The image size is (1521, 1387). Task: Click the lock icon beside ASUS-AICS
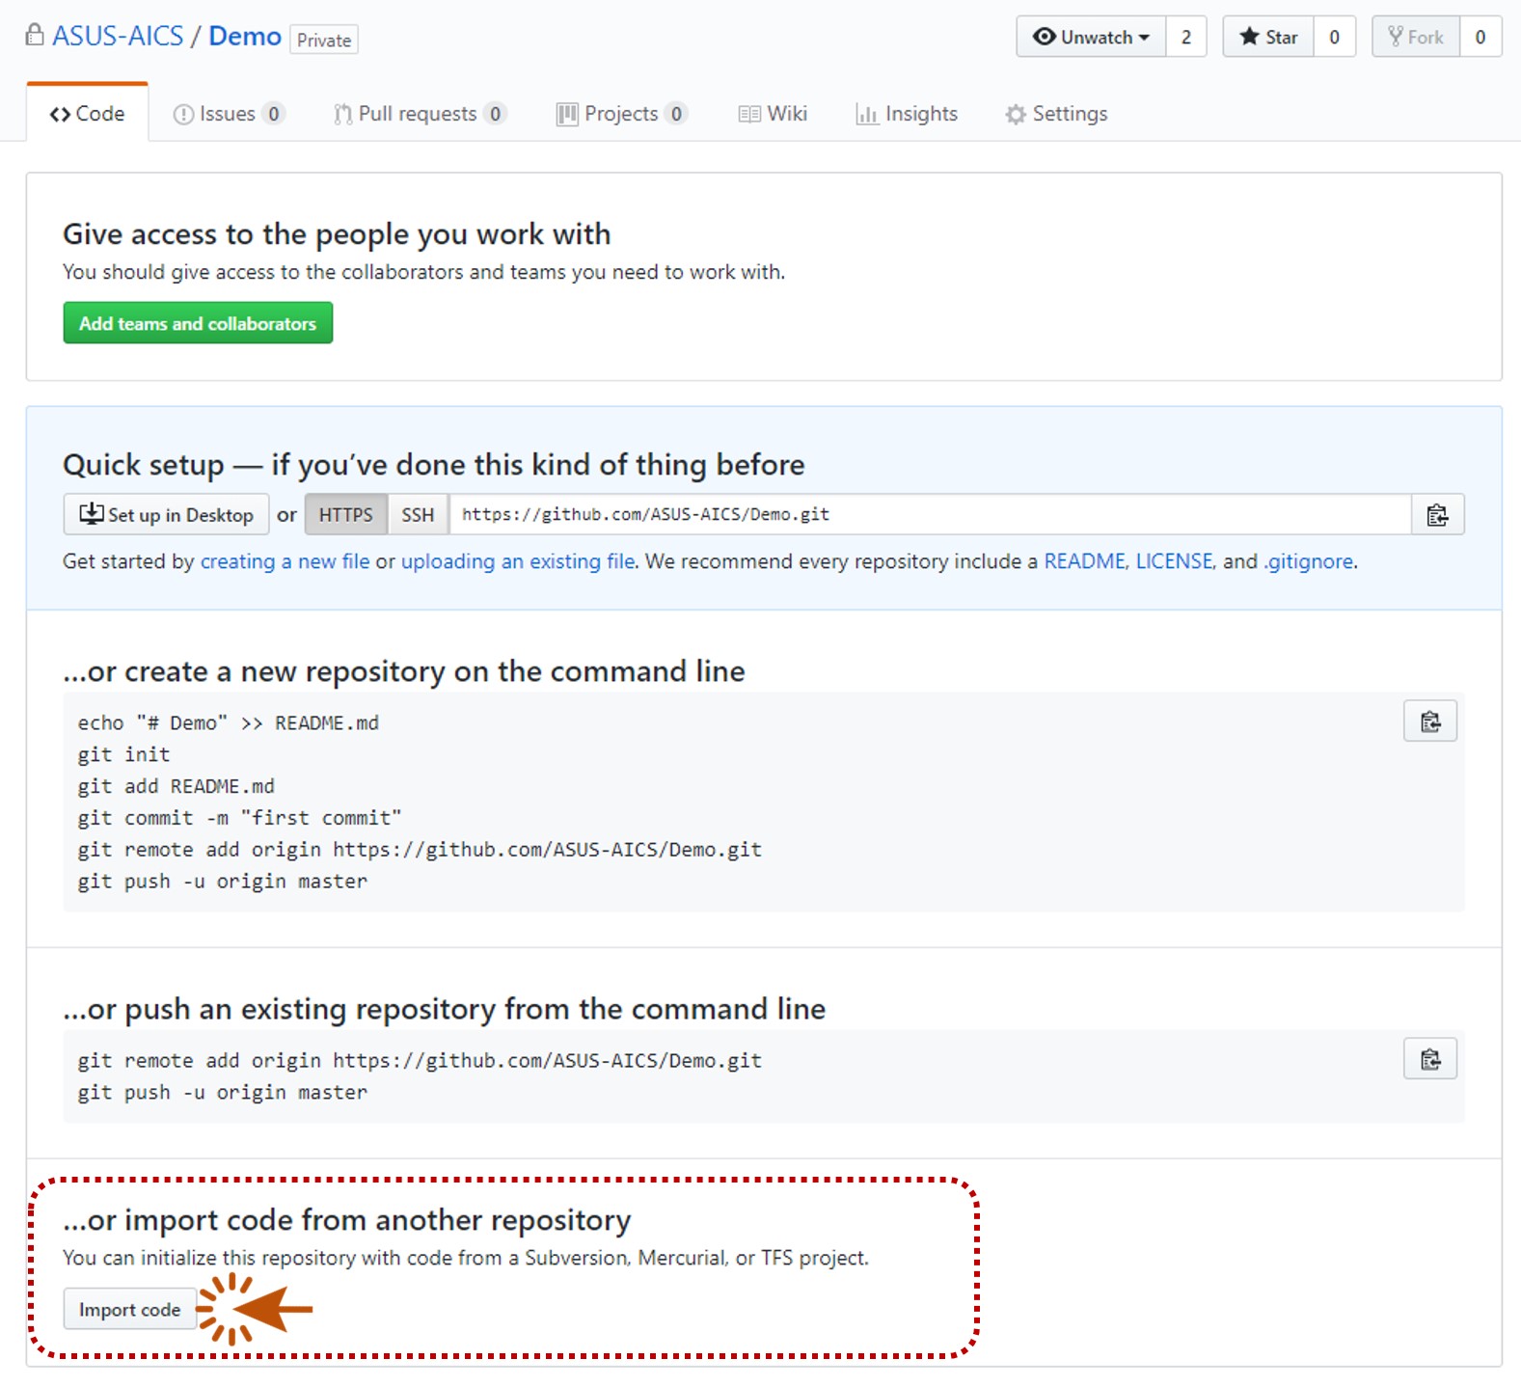(x=35, y=36)
